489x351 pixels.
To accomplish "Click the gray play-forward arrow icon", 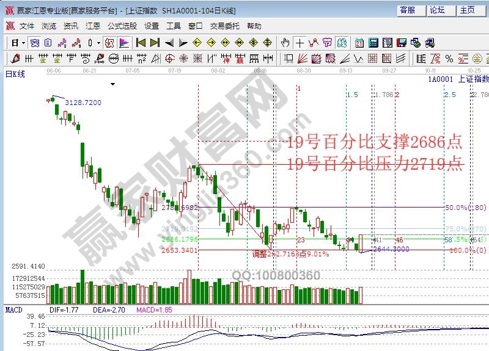I will (182, 43).
